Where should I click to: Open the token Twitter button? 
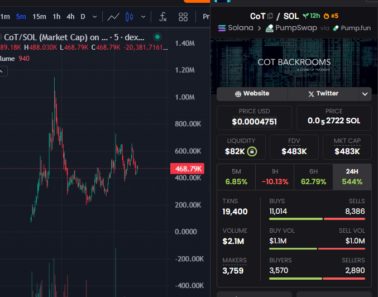point(323,94)
